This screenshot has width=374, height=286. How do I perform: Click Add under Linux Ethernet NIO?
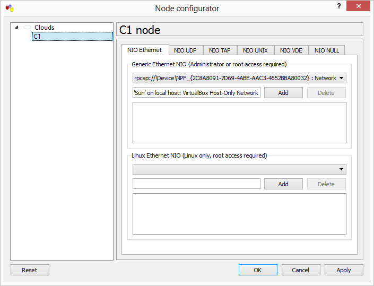[x=283, y=184]
